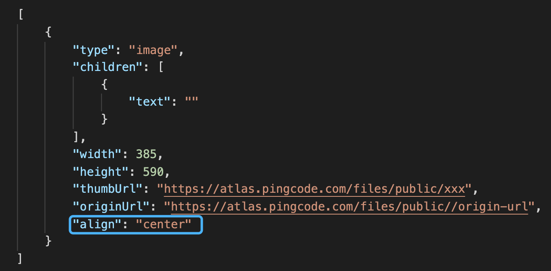Screen dimensions: 551x271
Task: Click the opening square bracket on first line
Action: click(x=21, y=15)
